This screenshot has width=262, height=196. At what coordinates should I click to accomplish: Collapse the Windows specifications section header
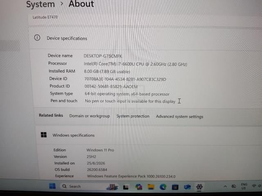coord(149,135)
